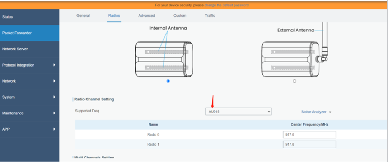388x162 pixels.
Task: Open the Status sidebar page
Action: [x=29, y=17]
